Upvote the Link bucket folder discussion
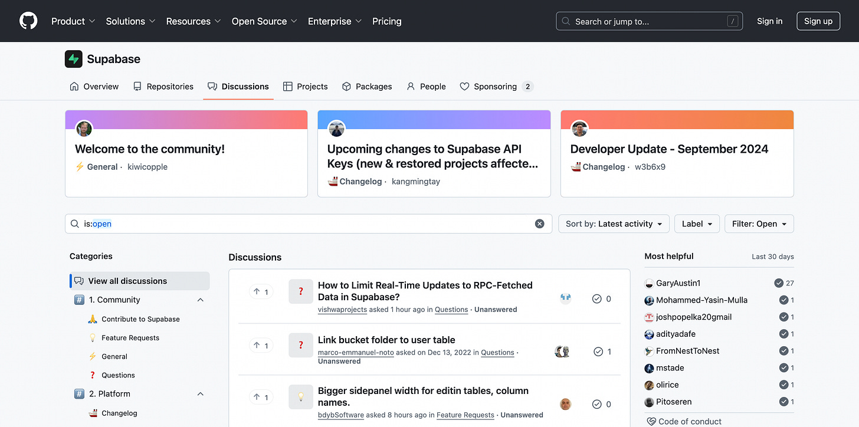This screenshot has width=859, height=427. click(x=261, y=345)
